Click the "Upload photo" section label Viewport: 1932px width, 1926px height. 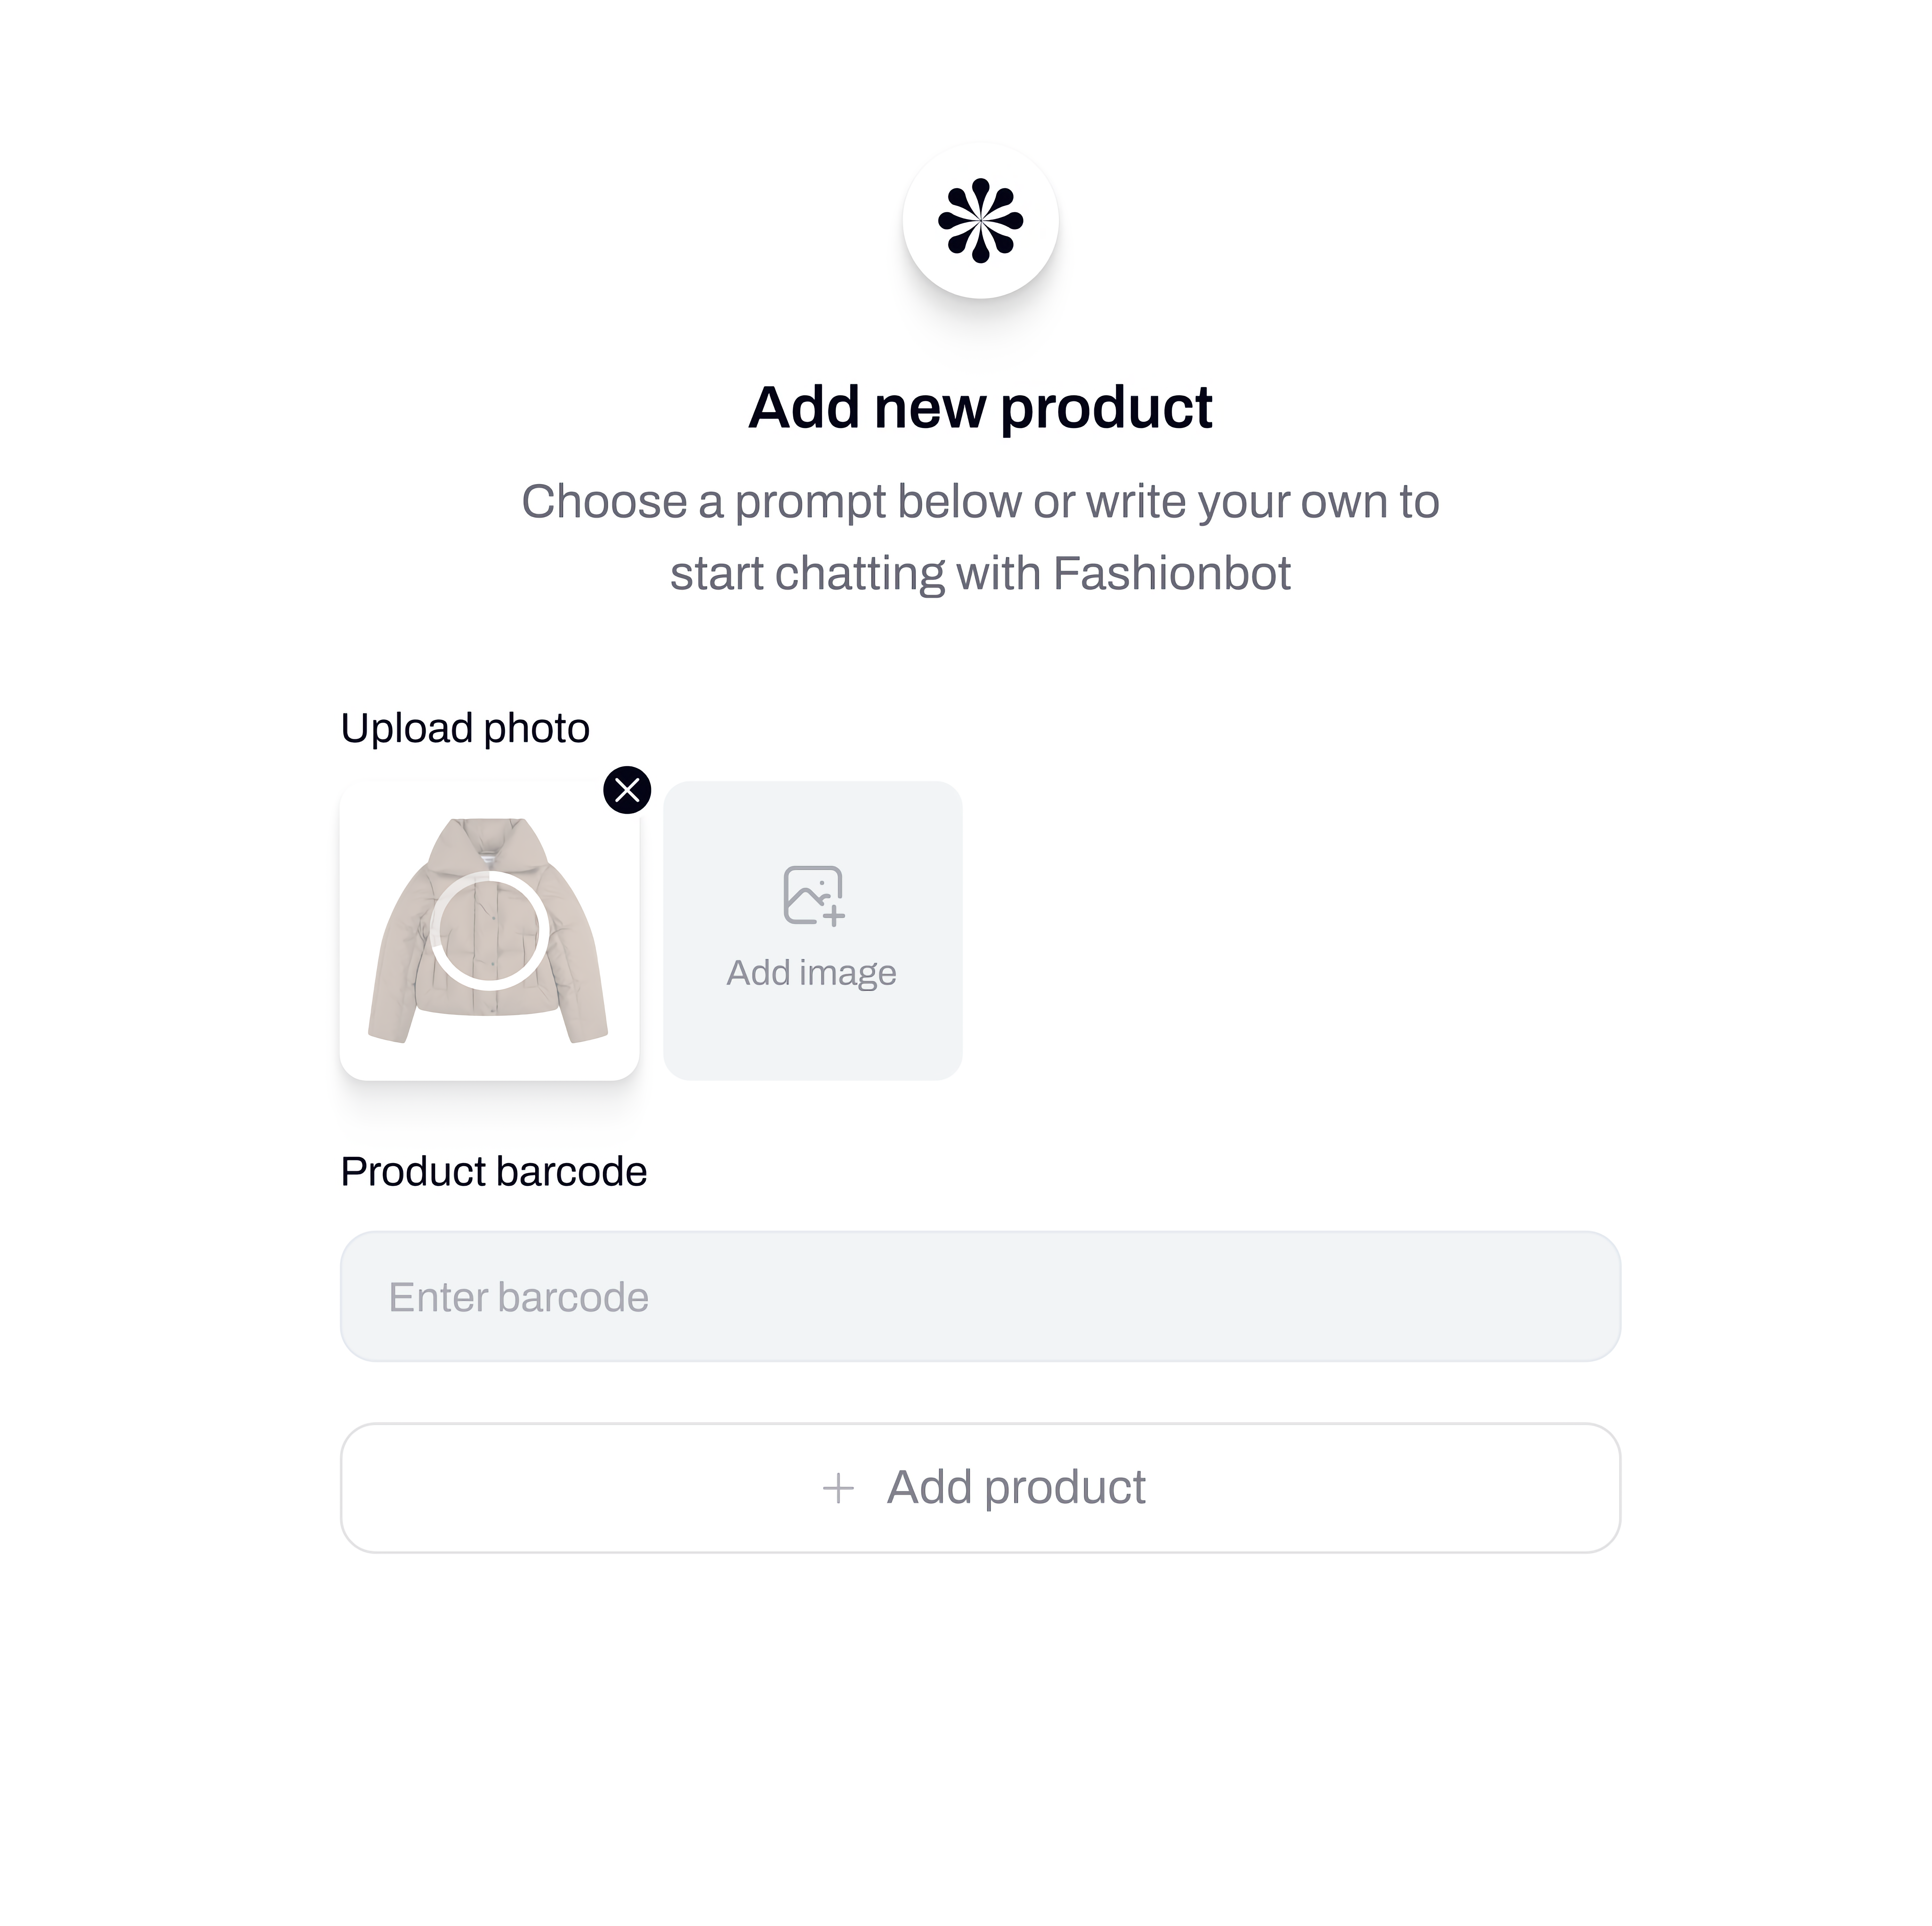click(465, 728)
